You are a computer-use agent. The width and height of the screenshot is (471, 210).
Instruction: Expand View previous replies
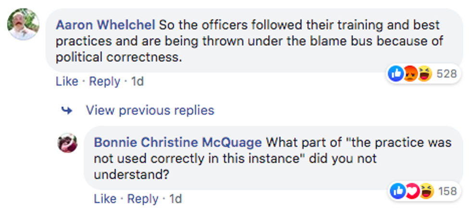click(x=150, y=111)
